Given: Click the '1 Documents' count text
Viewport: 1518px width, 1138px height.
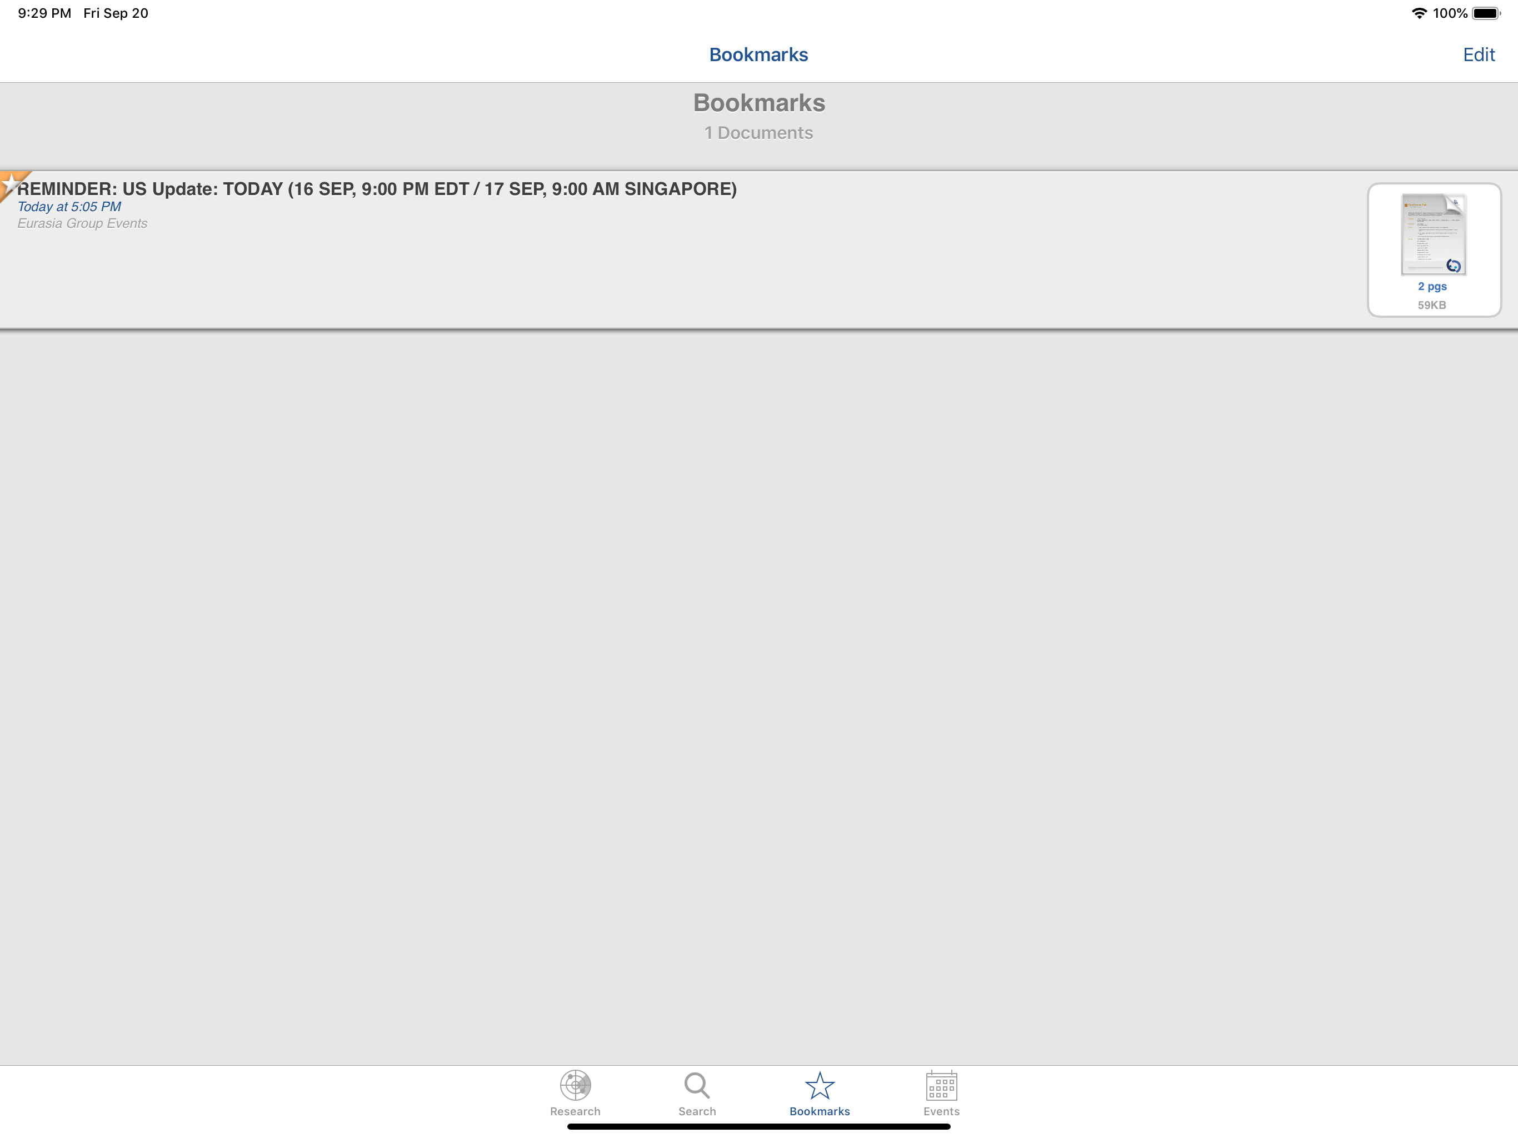Looking at the screenshot, I should point(758,133).
